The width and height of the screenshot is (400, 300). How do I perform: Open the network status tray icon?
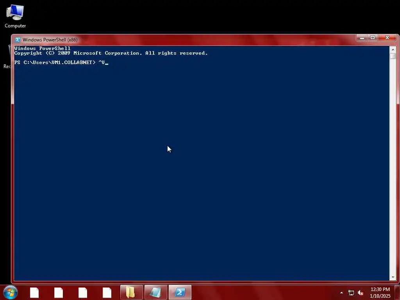351,293
